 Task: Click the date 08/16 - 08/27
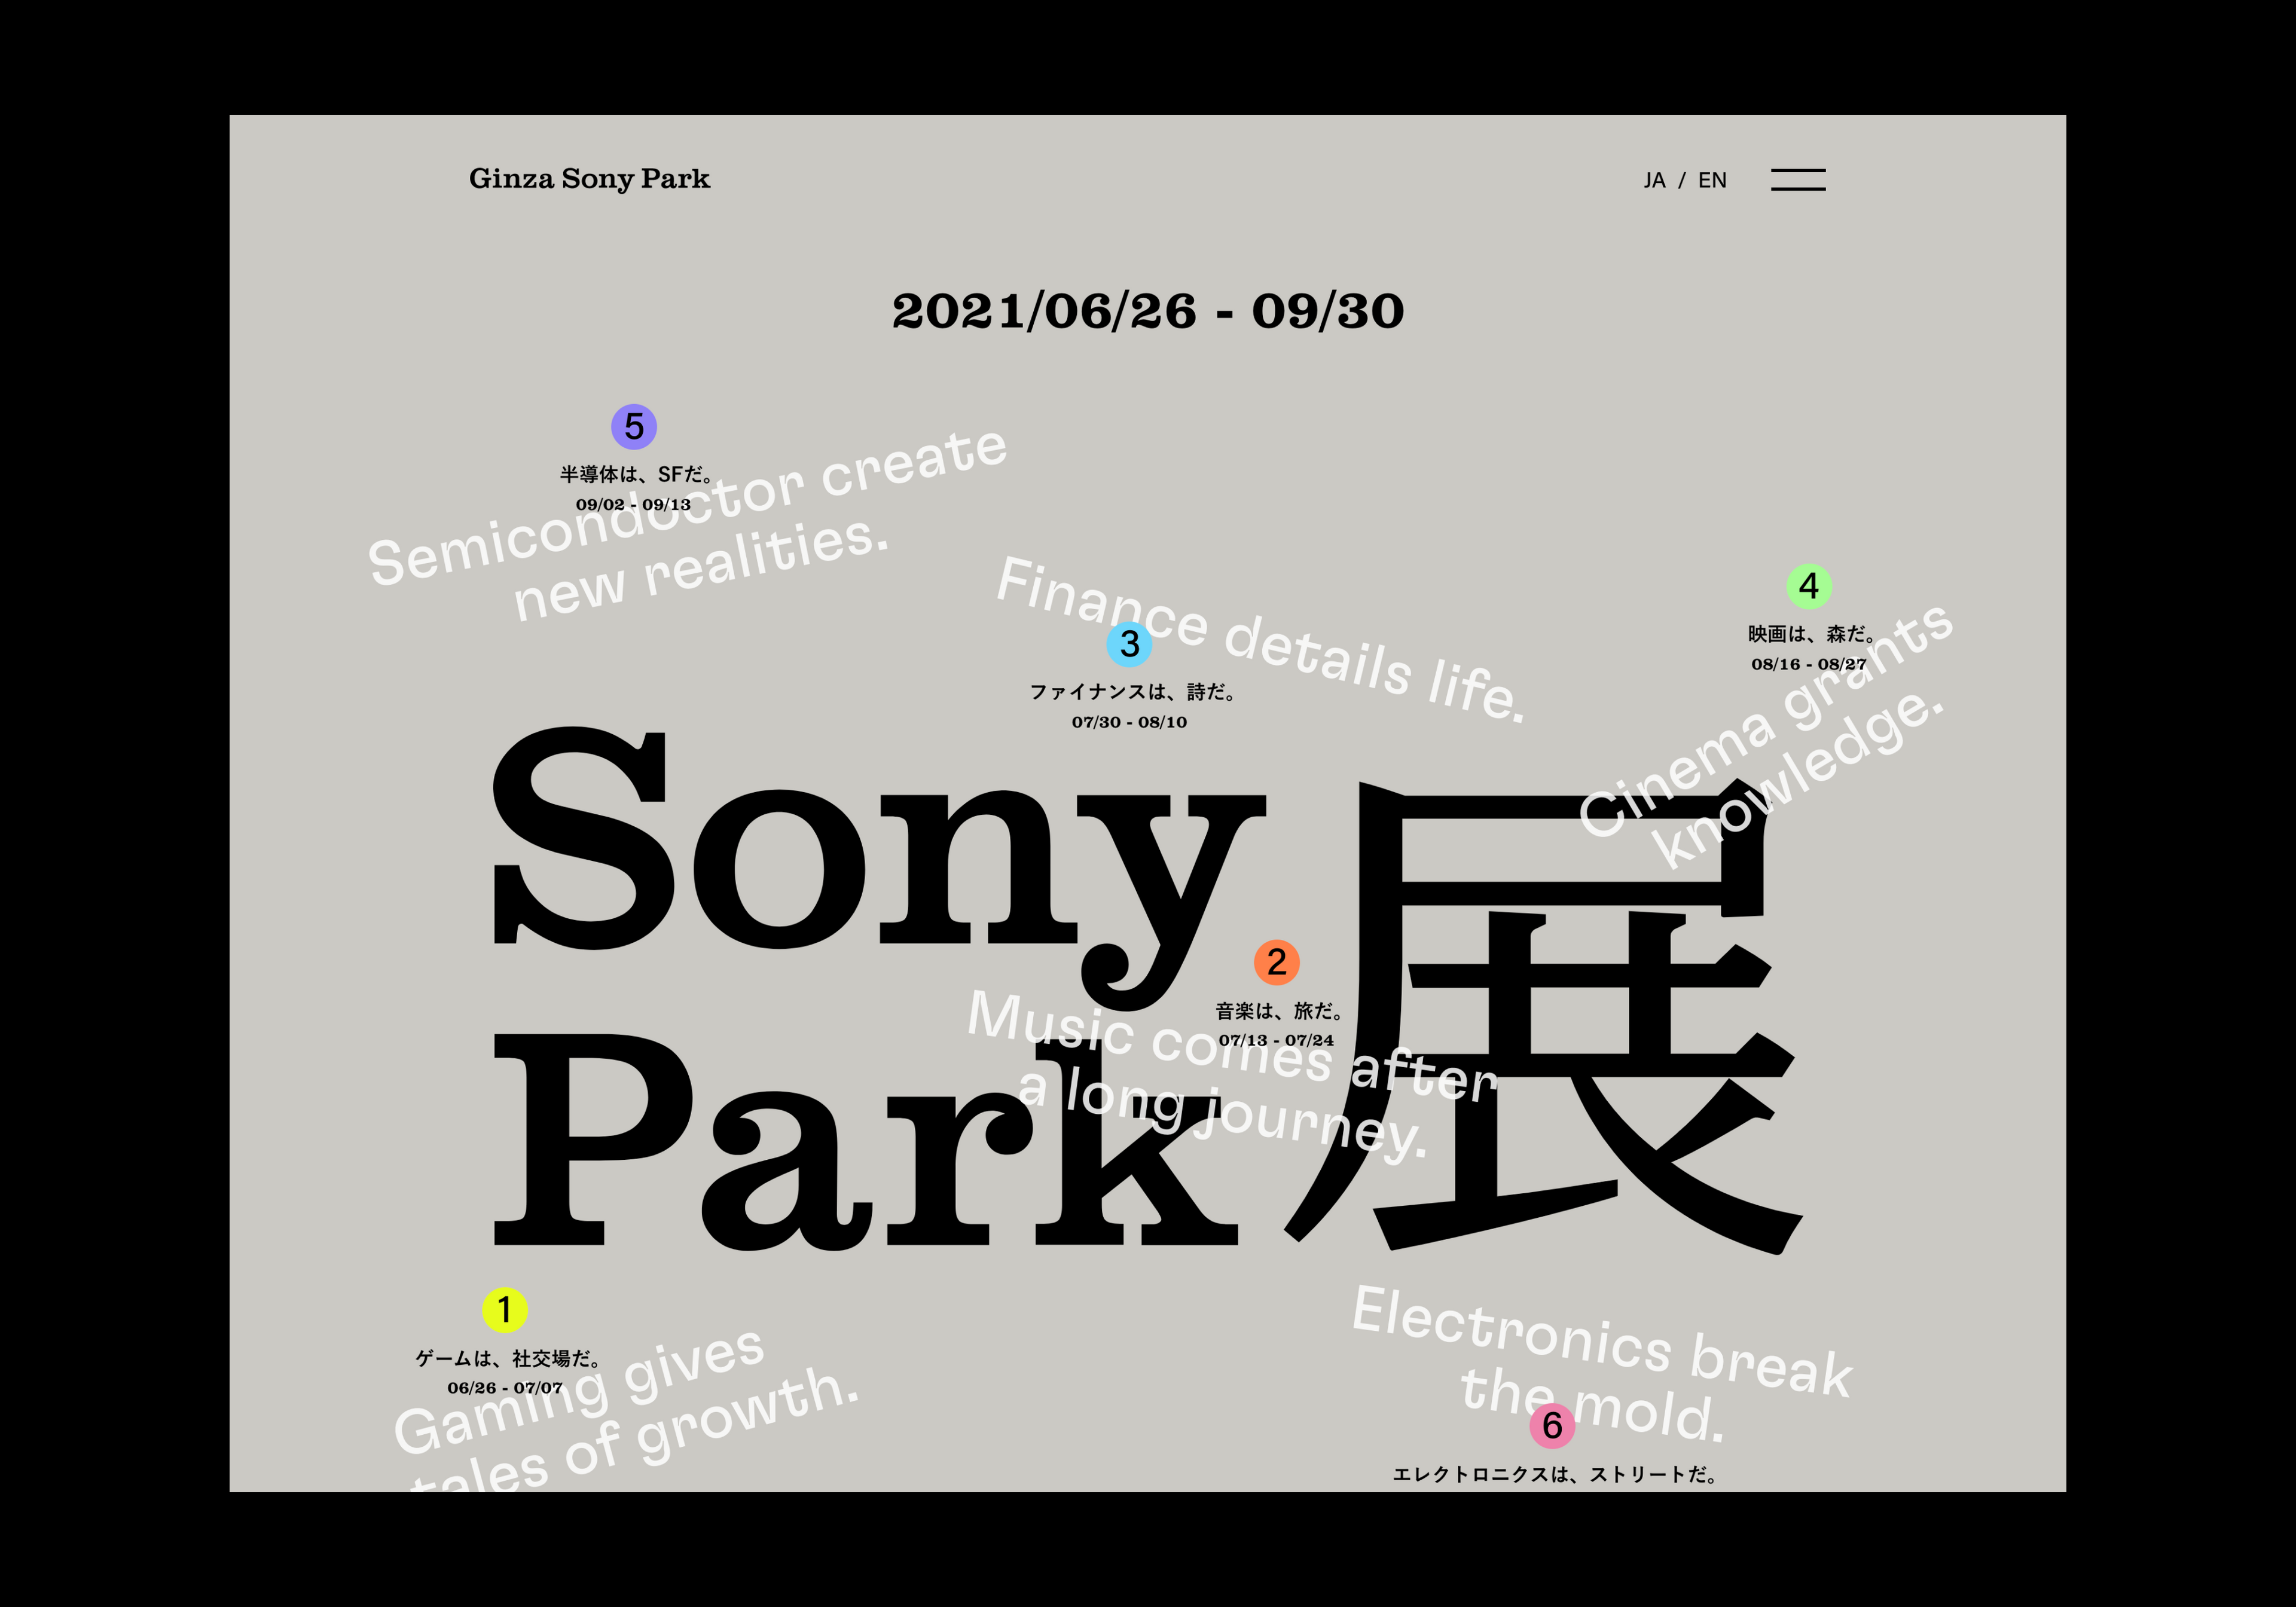tap(1809, 664)
